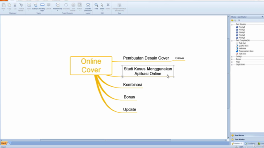Expand the Arrows marker group
Viewport: 264px width, 148px height.
tap(232, 59)
